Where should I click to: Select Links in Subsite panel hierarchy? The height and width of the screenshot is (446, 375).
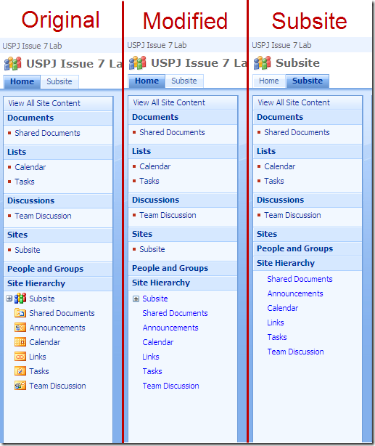pos(276,323)
